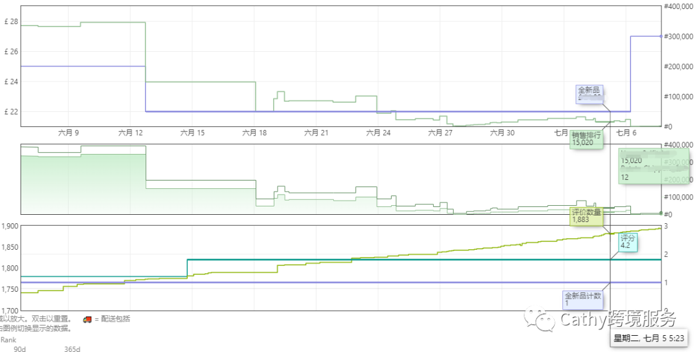Click the 1,750 review count axis label
This screenshot has height=352, width=699.
coord(9,290)
